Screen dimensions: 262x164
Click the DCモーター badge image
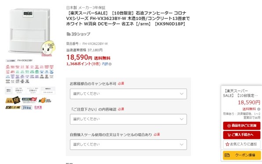tap(13, 108)
